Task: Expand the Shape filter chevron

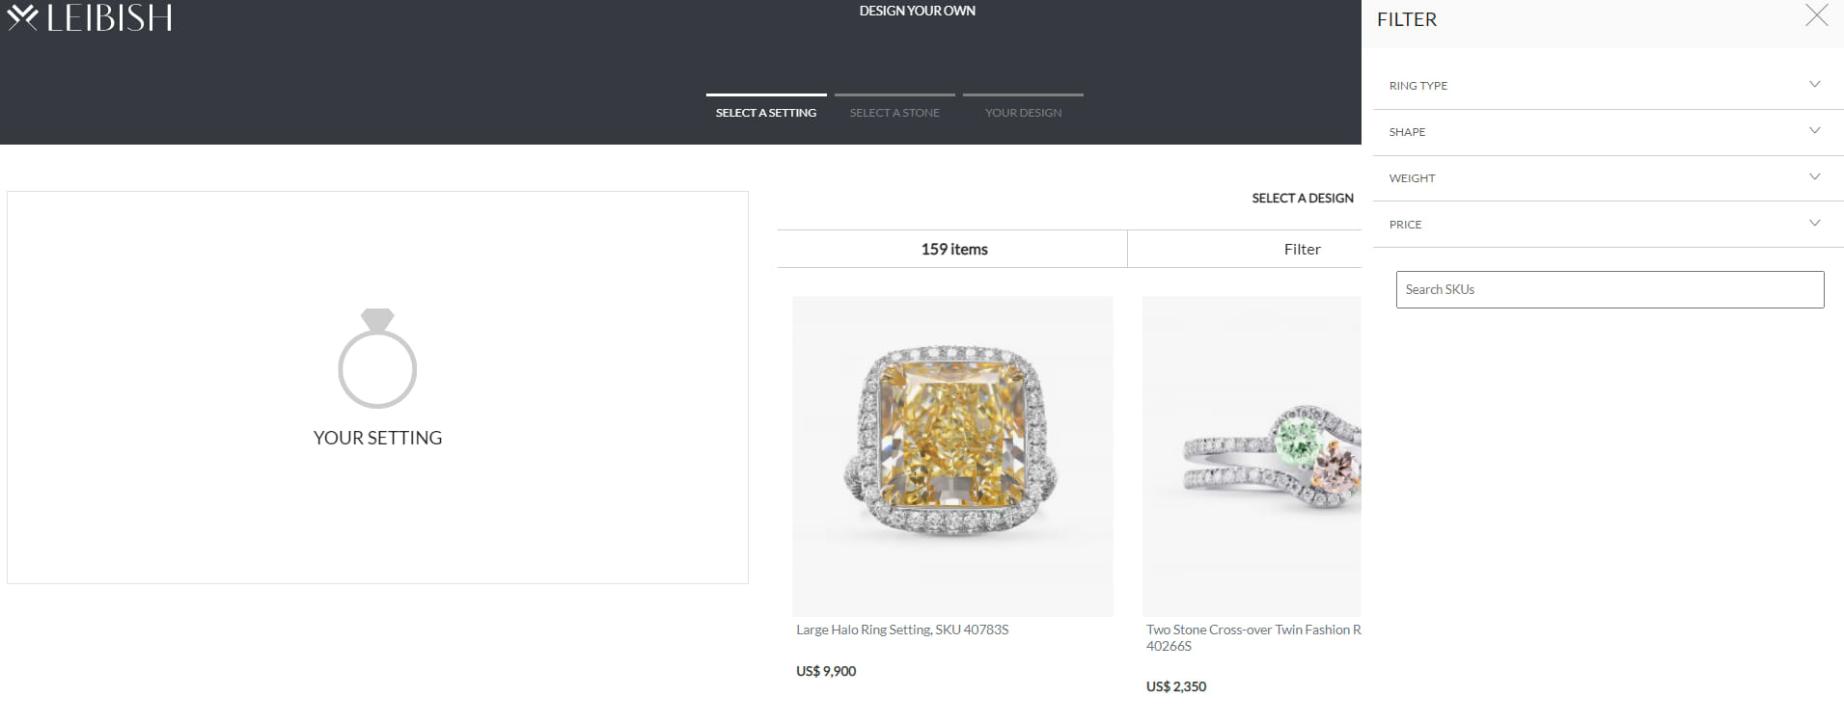Action: click(1814, 130)
